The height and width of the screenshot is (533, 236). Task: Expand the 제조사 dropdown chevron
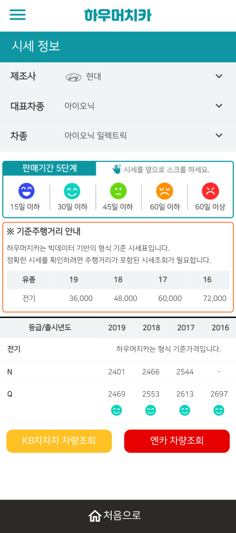coord(219,76)
